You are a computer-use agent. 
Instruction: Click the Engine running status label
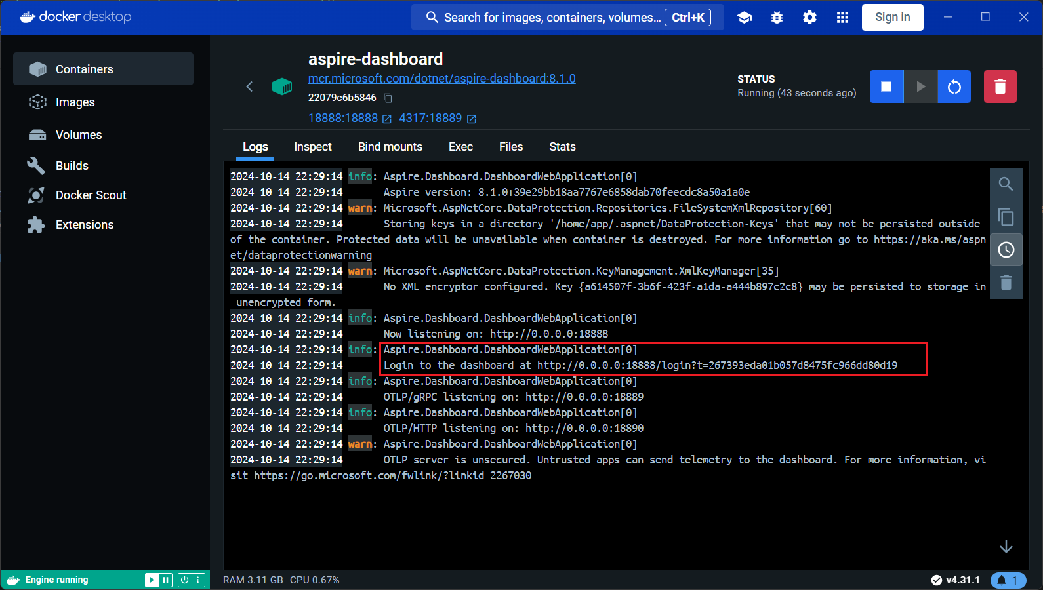click(x=56, y=580)
